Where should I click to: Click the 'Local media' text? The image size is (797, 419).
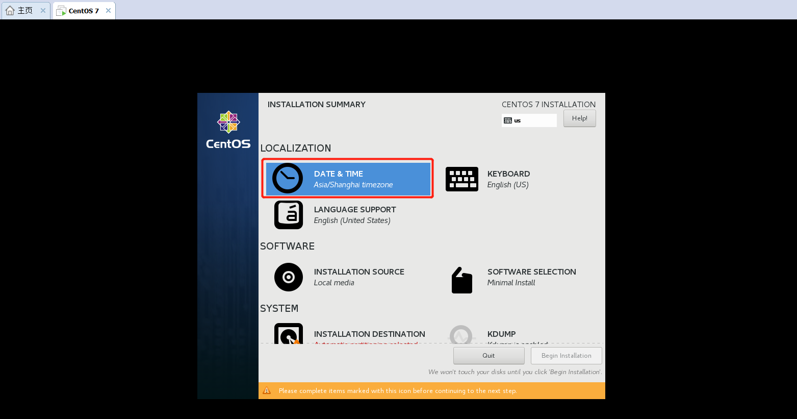coord(334,283)
